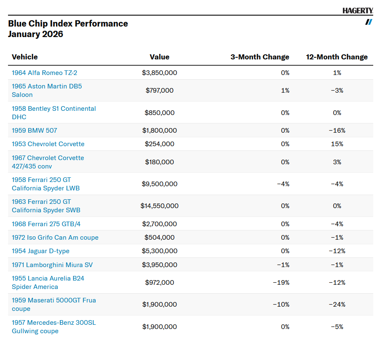Open the 1953 Chevrolet Corvette link
Viewport: 377px width, 337px height.
click(x=48, y=144)
